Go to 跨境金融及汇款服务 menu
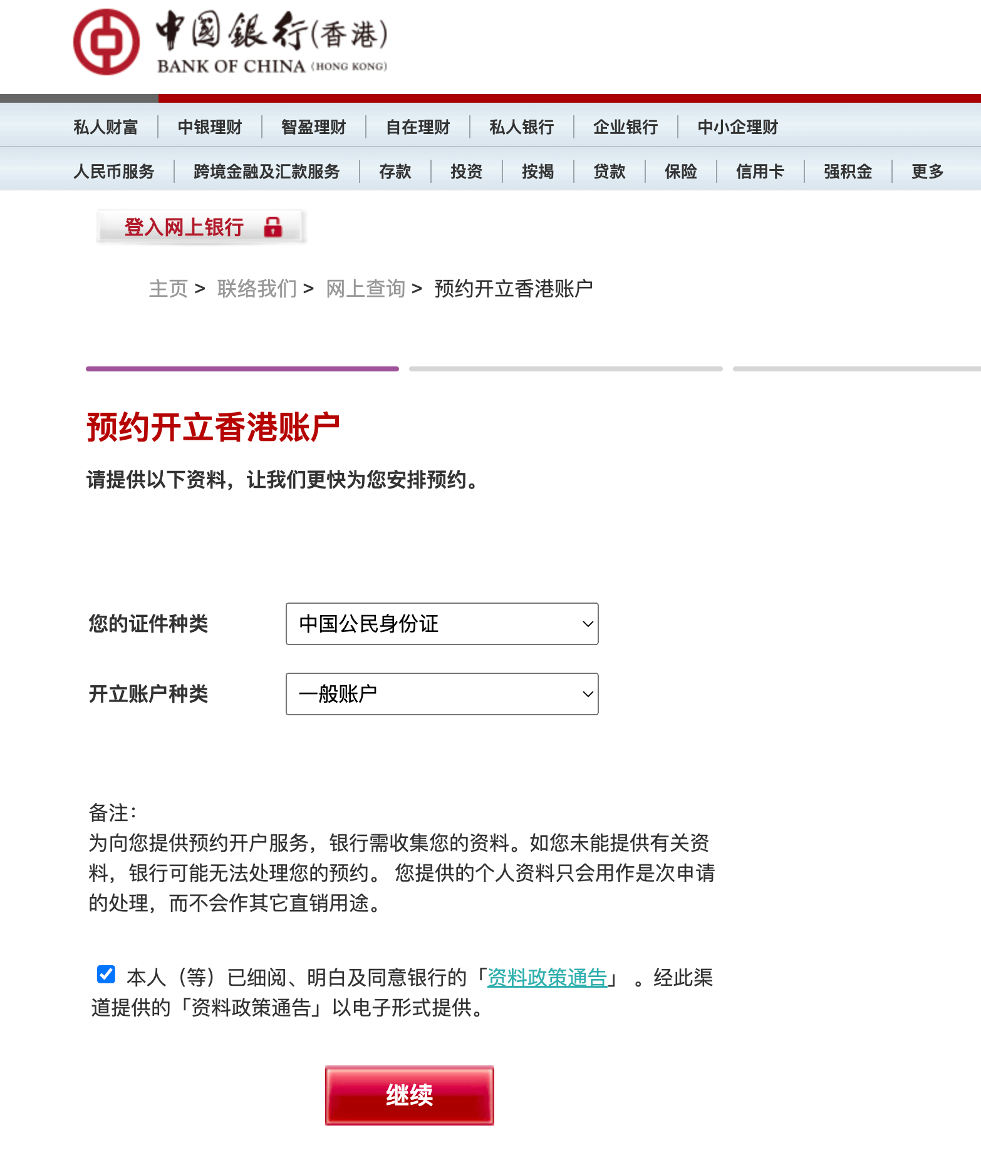 [x=266, y=171]
